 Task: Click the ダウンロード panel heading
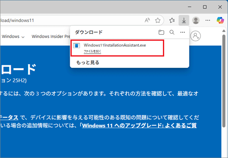coord(89,32)
